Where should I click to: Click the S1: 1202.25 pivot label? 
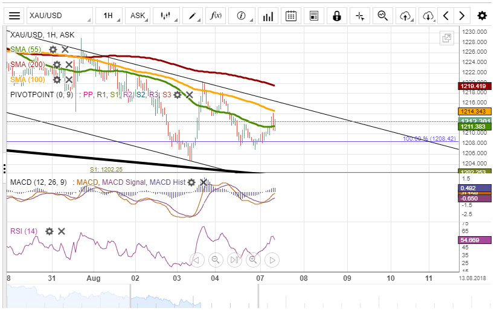point(106,170)
